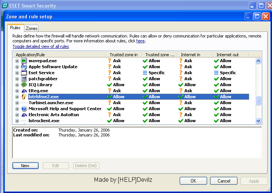Maximize the Zone and rule setup dialog
The height and width of the screenshot is (193, 272).
[257, 16]
